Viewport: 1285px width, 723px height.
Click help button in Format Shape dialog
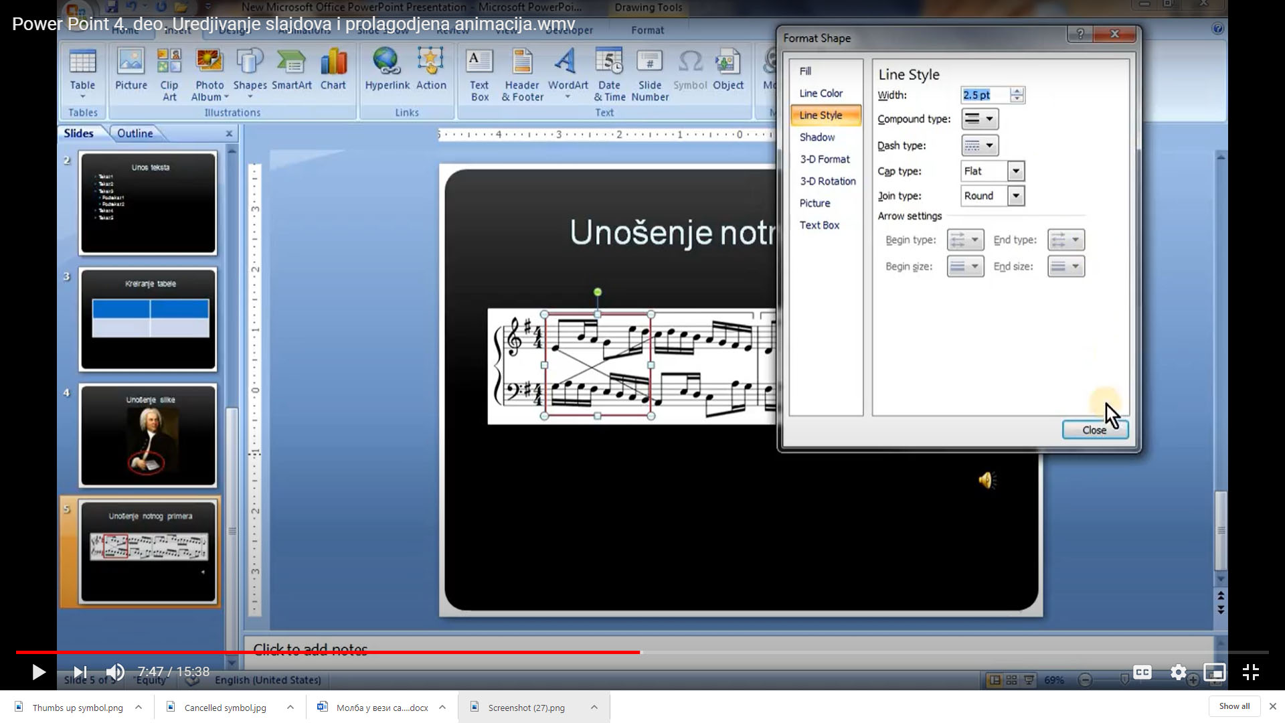coord(1080,34)
